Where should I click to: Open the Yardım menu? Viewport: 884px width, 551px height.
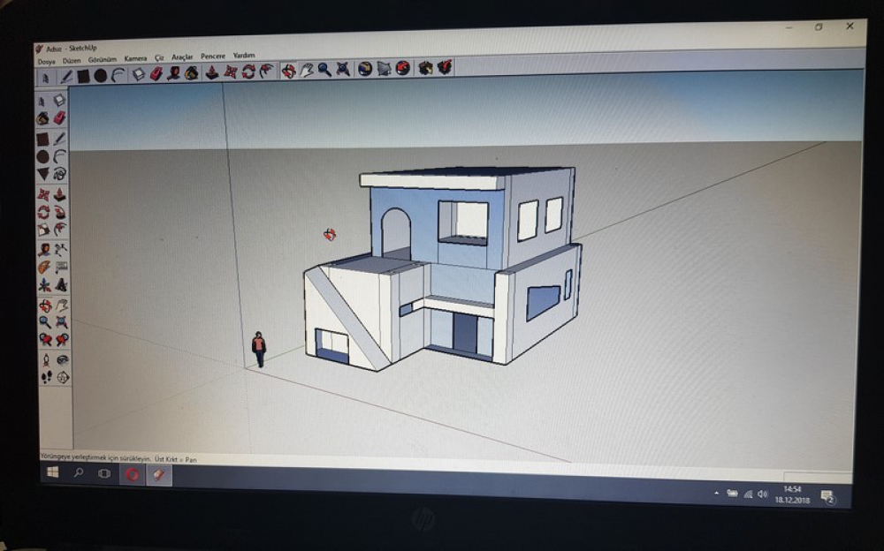(x=244, y=56)
